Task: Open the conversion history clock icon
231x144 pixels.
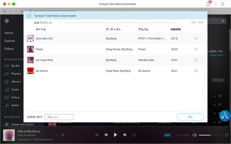Action: (x=208, y=4)
